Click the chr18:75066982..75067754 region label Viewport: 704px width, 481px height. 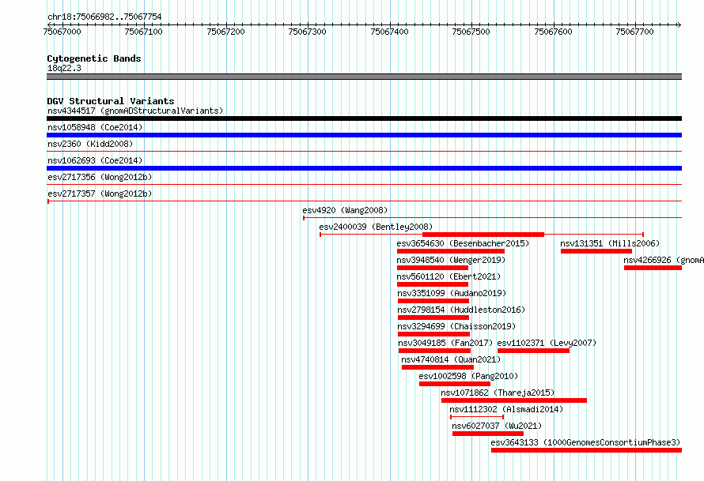click(104, 17)
